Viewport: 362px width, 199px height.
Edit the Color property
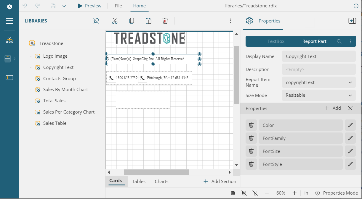[350, 125]
